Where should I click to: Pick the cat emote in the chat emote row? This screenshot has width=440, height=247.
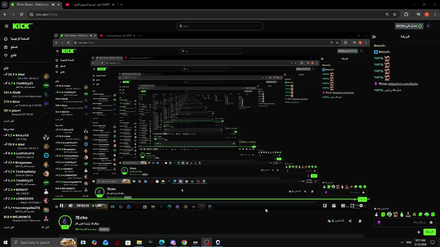(395, 214)
